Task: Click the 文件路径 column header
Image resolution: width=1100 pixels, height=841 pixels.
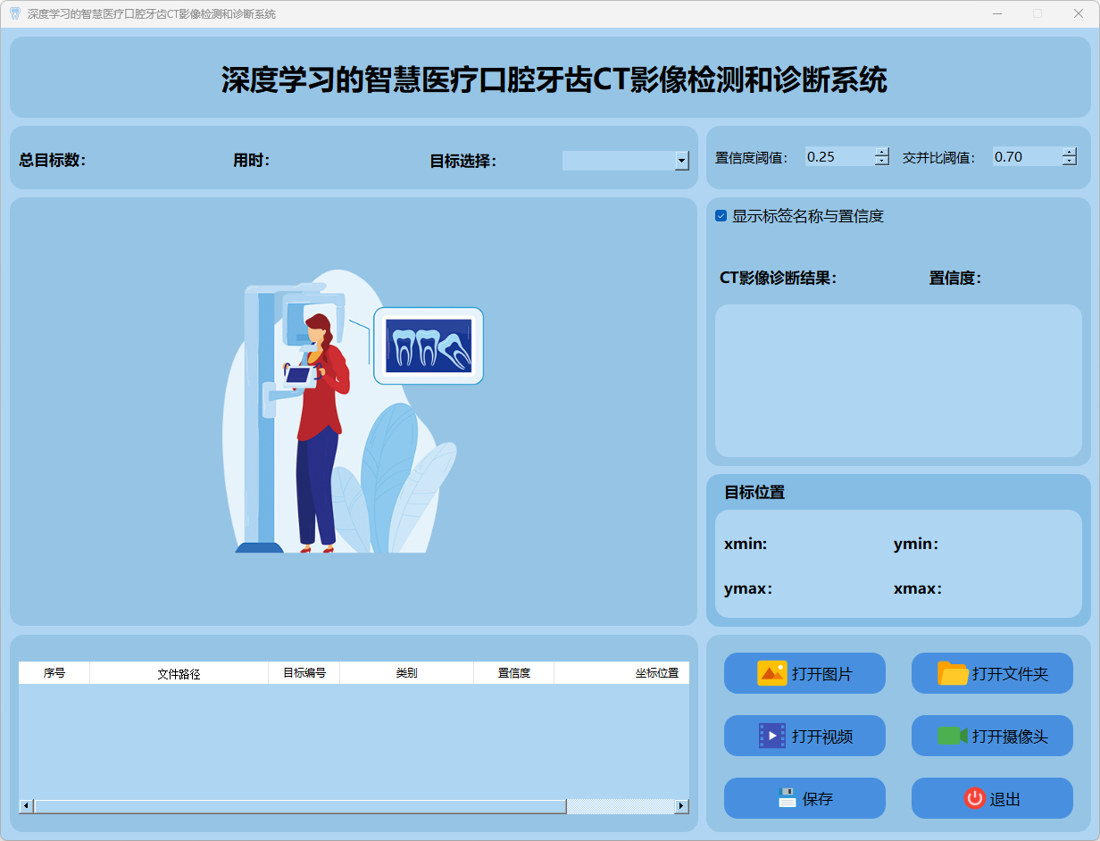Action: 179,673
